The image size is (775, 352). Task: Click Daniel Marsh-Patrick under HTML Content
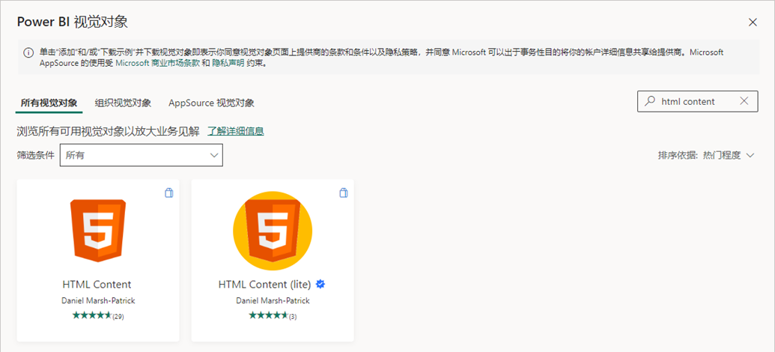point(98,300)
